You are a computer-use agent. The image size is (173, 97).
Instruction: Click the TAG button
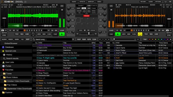coord(145,39)
